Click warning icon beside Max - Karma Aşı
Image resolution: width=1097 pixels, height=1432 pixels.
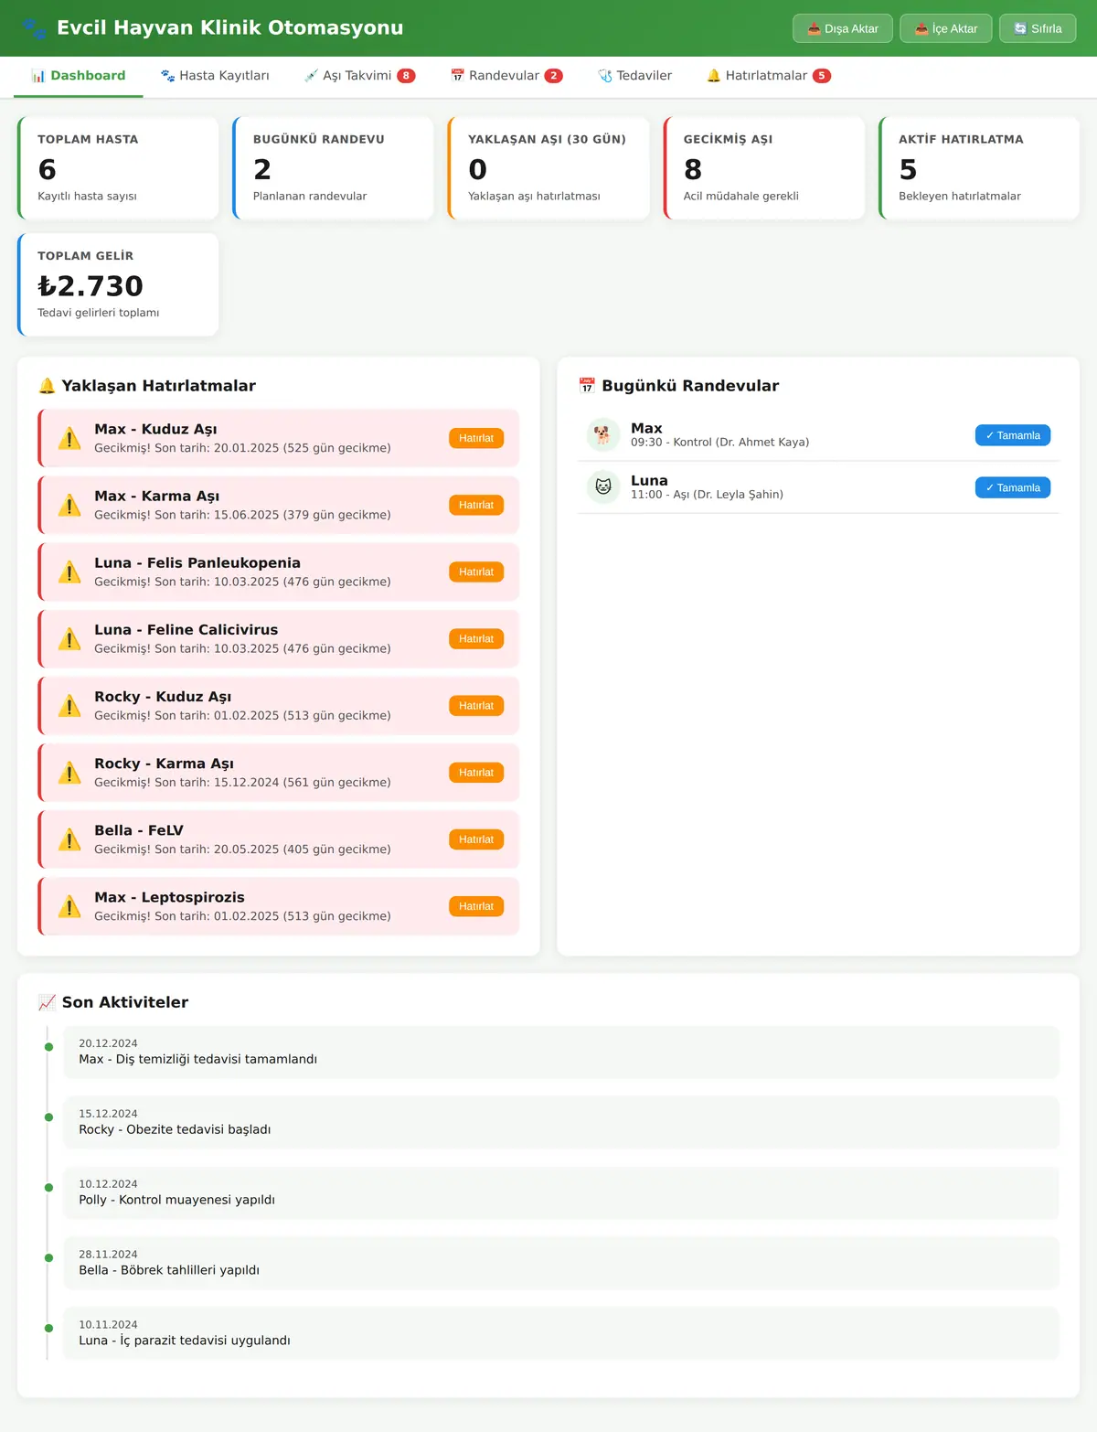pyautogui.click(x=69, y=505)
